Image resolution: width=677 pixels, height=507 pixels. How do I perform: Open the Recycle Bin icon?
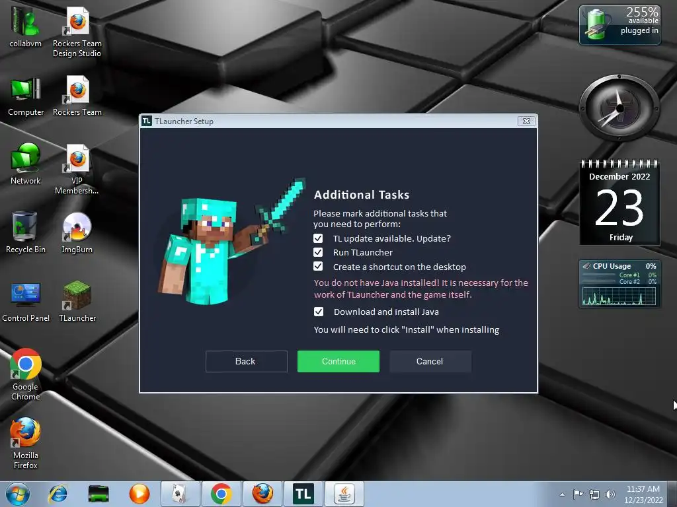click(x=26, y=233)
